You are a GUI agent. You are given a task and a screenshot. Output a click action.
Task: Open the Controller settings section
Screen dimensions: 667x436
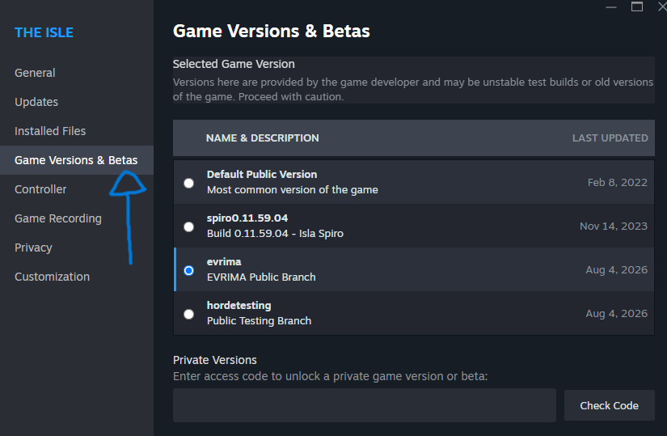(40, 189)
